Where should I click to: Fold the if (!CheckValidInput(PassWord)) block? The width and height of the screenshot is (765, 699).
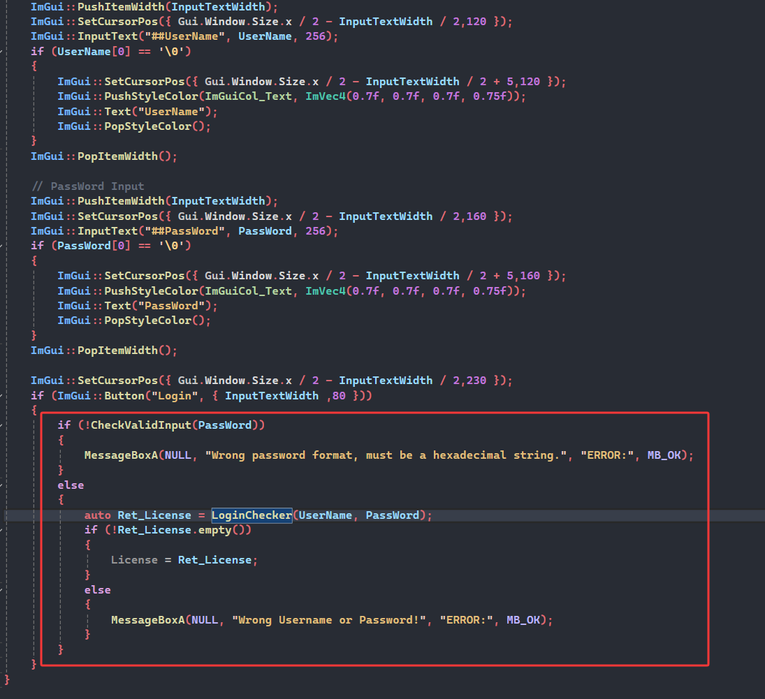(2, 425)
